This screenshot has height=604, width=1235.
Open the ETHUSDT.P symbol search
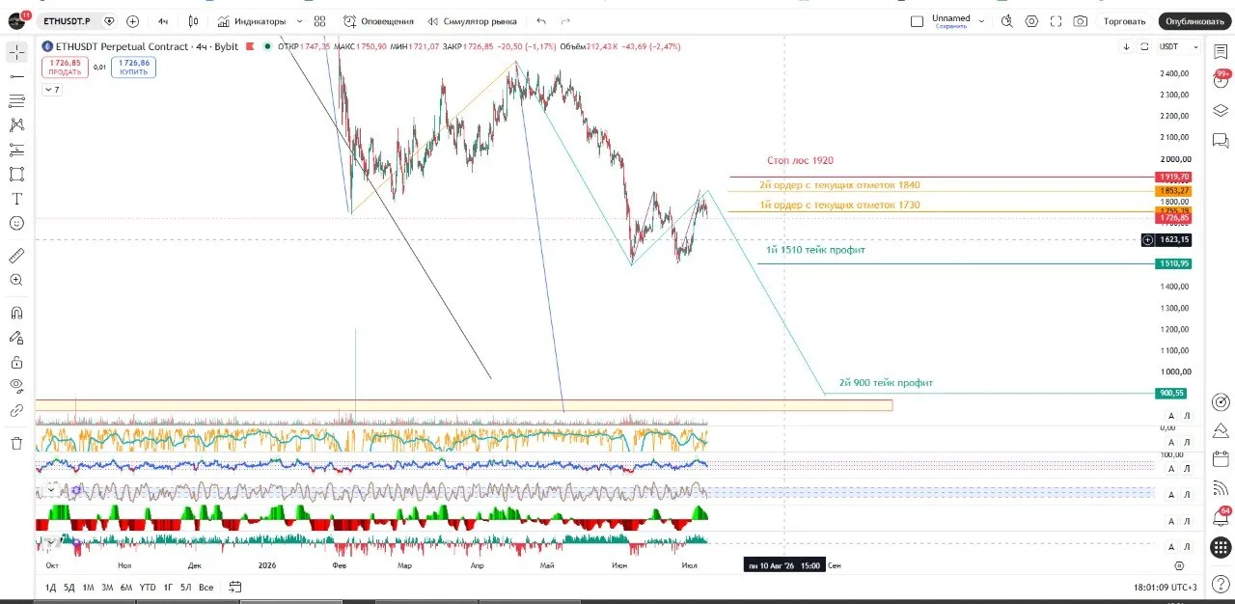[75, 20]
